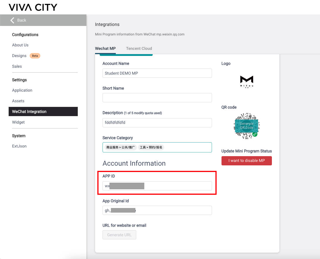The width and height of the screenshot is (320, 259).
Task: Click the Account Information heading
Action: pos(134,163)
